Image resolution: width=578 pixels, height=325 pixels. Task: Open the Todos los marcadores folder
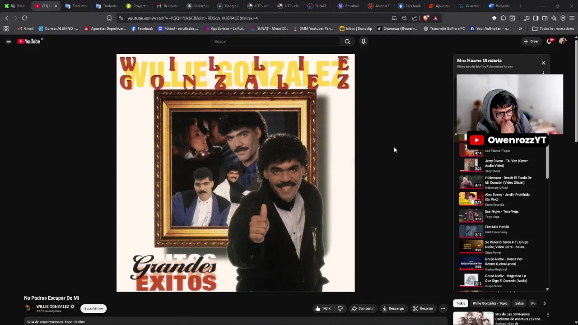553,28
